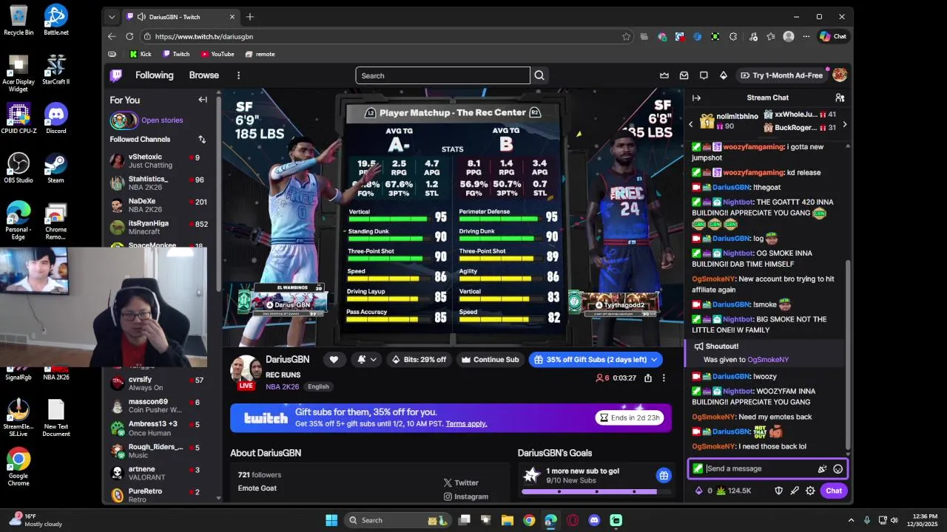Go back in the browser
The image size is (947, 532).
[x=112, y=36]
